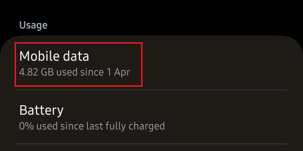
Task: Click "0% used since last fully charged" text
Action: click(x=92, y=126)
